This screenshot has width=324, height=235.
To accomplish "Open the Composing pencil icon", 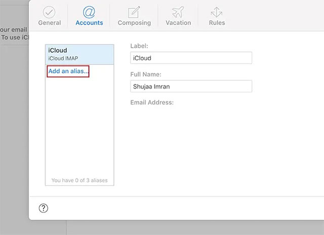I will click(x=134, y=12).
